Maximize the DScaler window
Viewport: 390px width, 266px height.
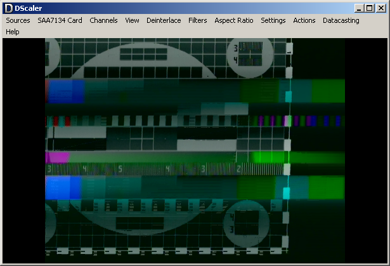369,8
